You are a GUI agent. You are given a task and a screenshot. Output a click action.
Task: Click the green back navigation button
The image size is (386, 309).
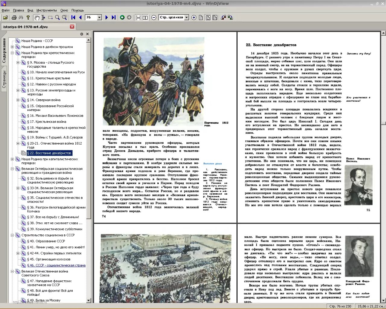coord(122,18)
